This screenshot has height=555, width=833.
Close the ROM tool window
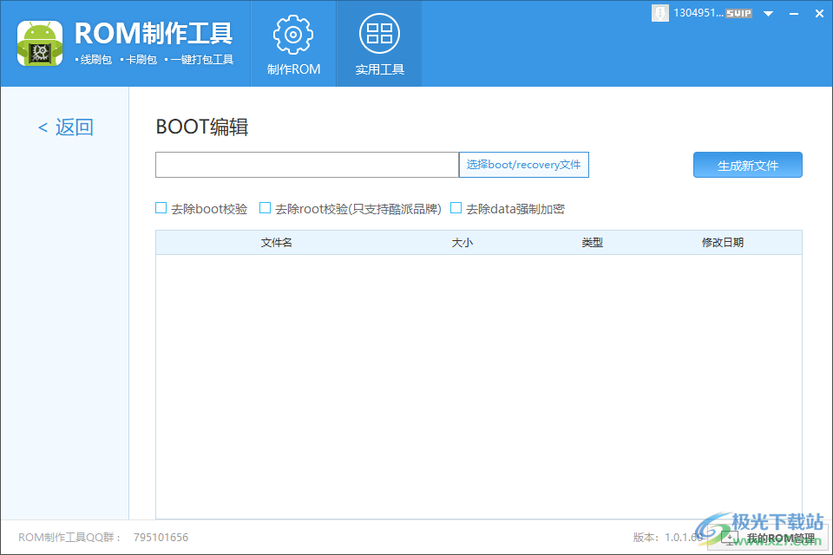[819, 13]
